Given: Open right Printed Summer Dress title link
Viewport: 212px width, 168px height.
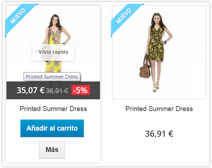Looking at the screenshot, I should (159, 109).
